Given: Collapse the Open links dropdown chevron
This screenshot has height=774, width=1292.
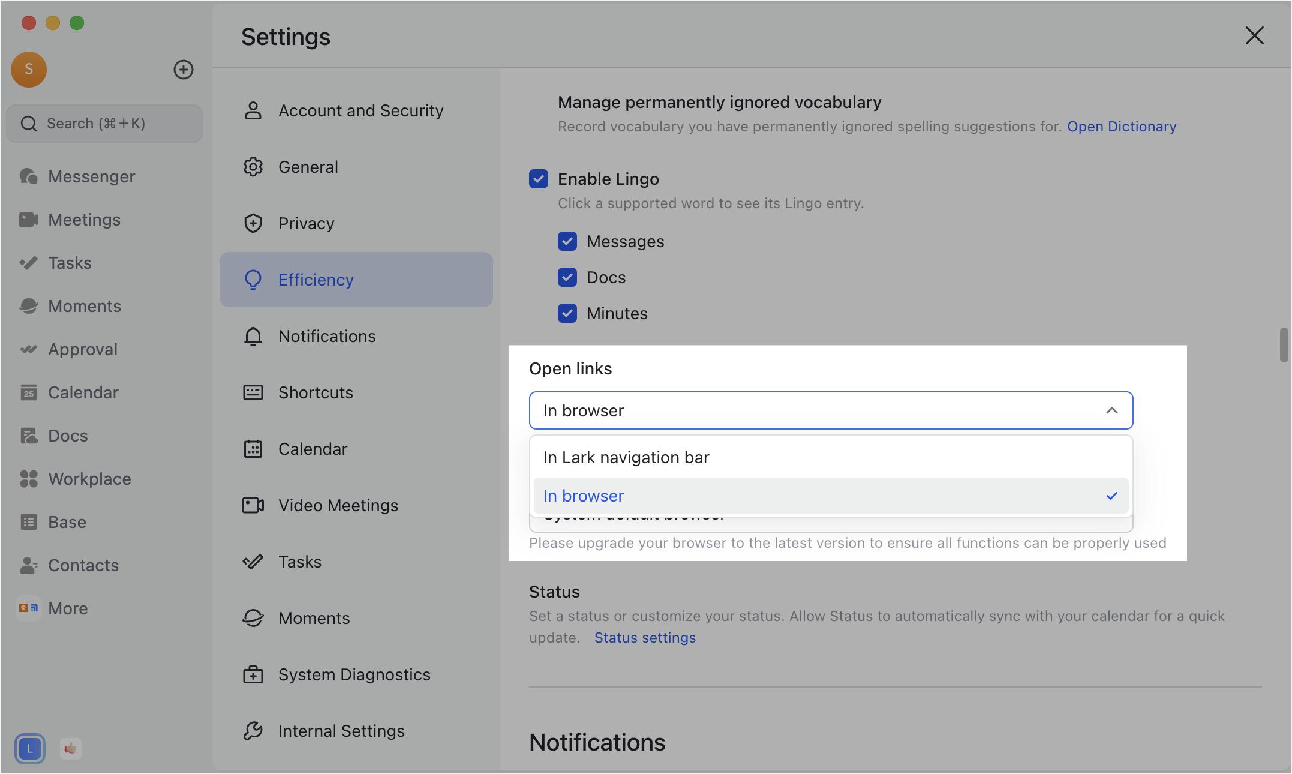Looking at the screenshot, I should (1111, 410).
